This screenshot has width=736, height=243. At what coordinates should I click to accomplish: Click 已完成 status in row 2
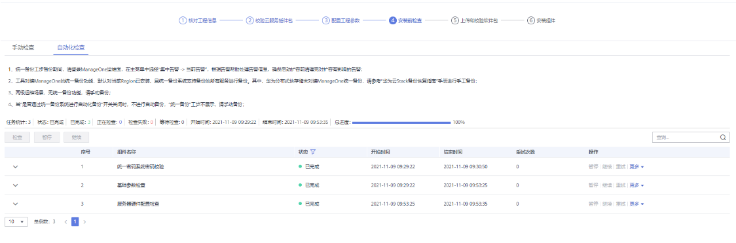pyautogui.click(x=309, y=185)
